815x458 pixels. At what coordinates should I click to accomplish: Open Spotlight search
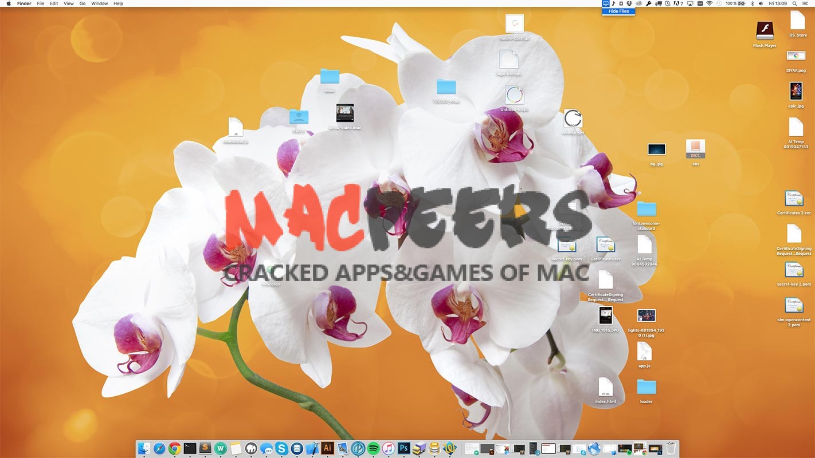(796, 3)
